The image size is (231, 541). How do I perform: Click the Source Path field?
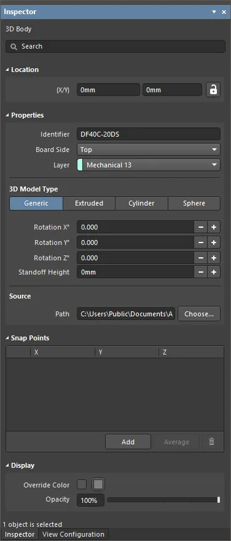126,314
